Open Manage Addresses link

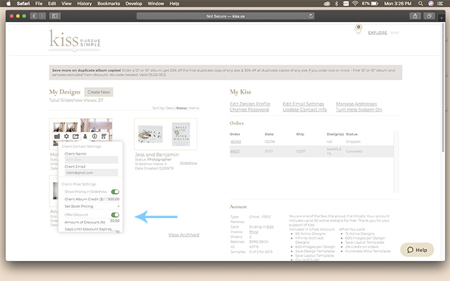point(356,104)
